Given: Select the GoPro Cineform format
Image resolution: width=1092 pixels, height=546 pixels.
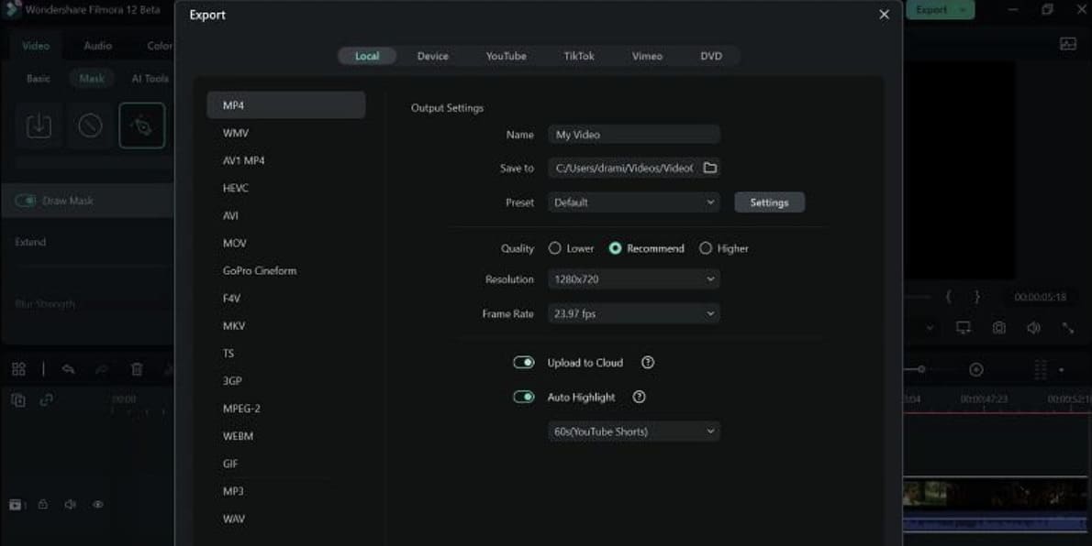Looking at the screenshot, I should click(260, 271).
